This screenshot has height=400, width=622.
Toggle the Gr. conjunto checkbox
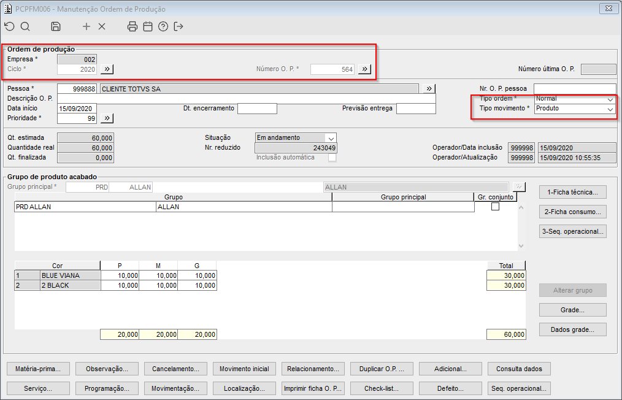coord(495,206)
